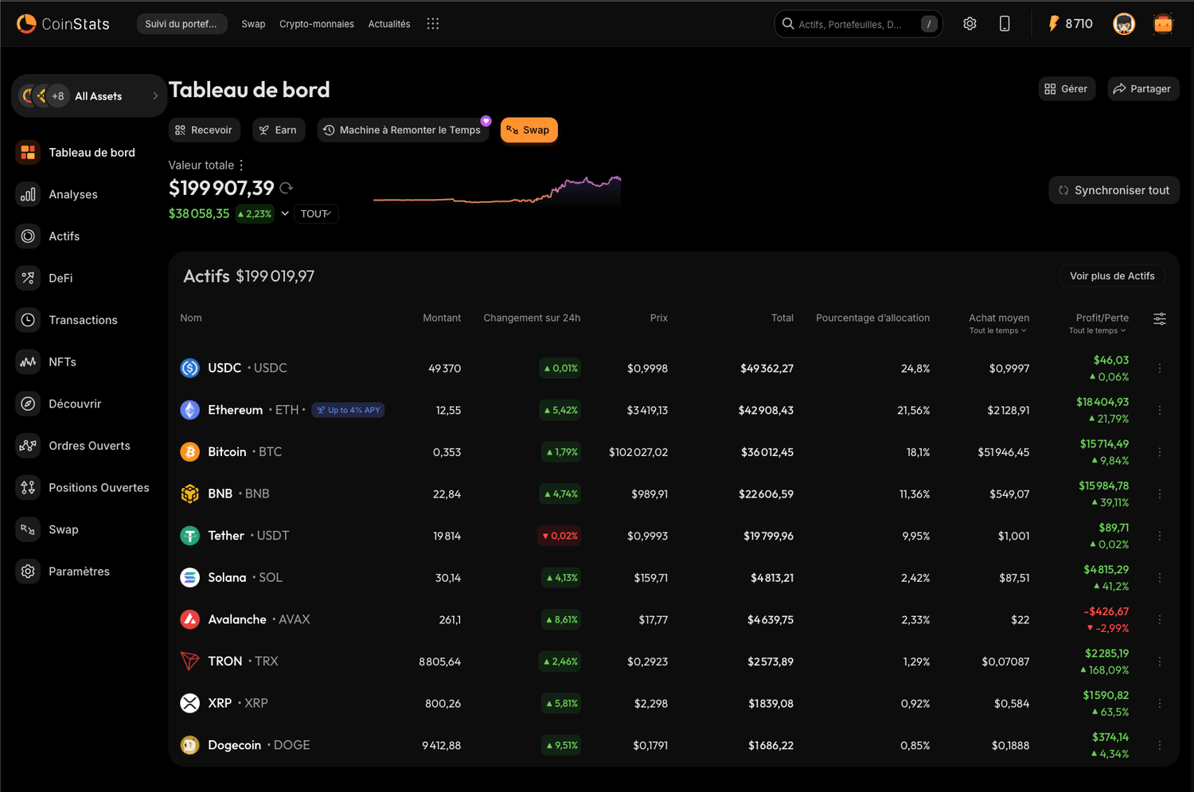
Task: Click the Bitcoin coin icon
Action: click(189, 452)
